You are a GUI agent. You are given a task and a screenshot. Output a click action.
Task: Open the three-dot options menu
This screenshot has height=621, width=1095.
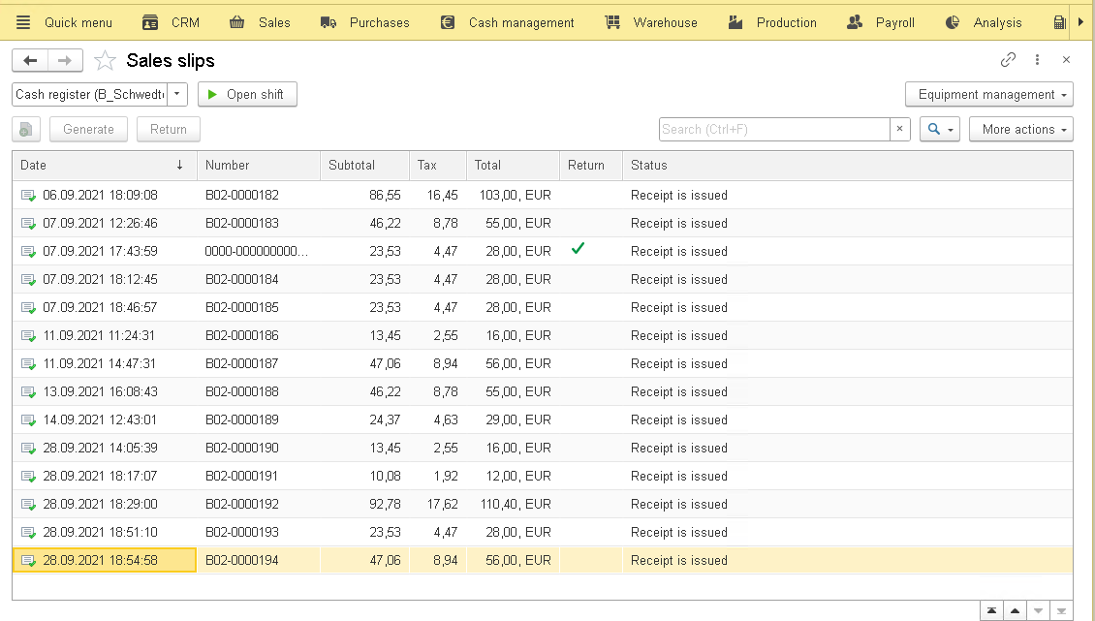click(x=1037, y=60)
